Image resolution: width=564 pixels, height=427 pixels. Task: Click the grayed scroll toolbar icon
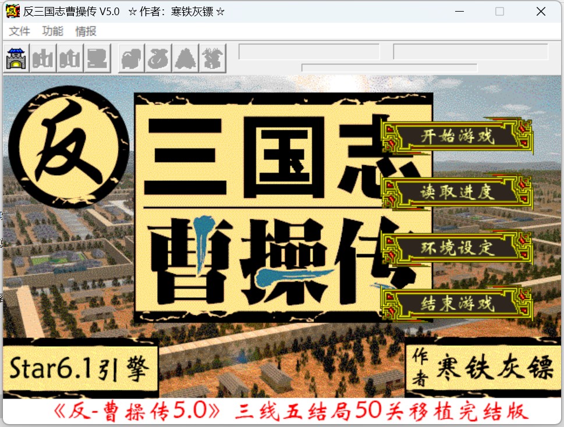(x=97, y=58)
